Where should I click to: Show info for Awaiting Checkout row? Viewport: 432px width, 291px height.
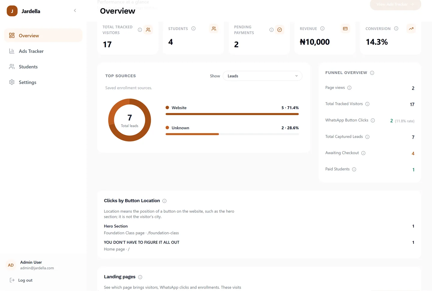pos(363,153)
